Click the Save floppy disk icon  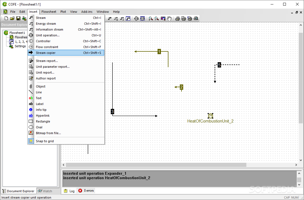18,18
